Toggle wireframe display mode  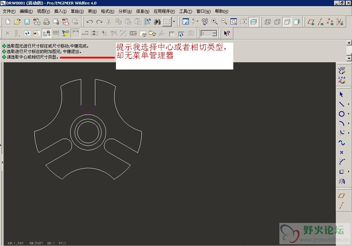(x=268, y=22)
